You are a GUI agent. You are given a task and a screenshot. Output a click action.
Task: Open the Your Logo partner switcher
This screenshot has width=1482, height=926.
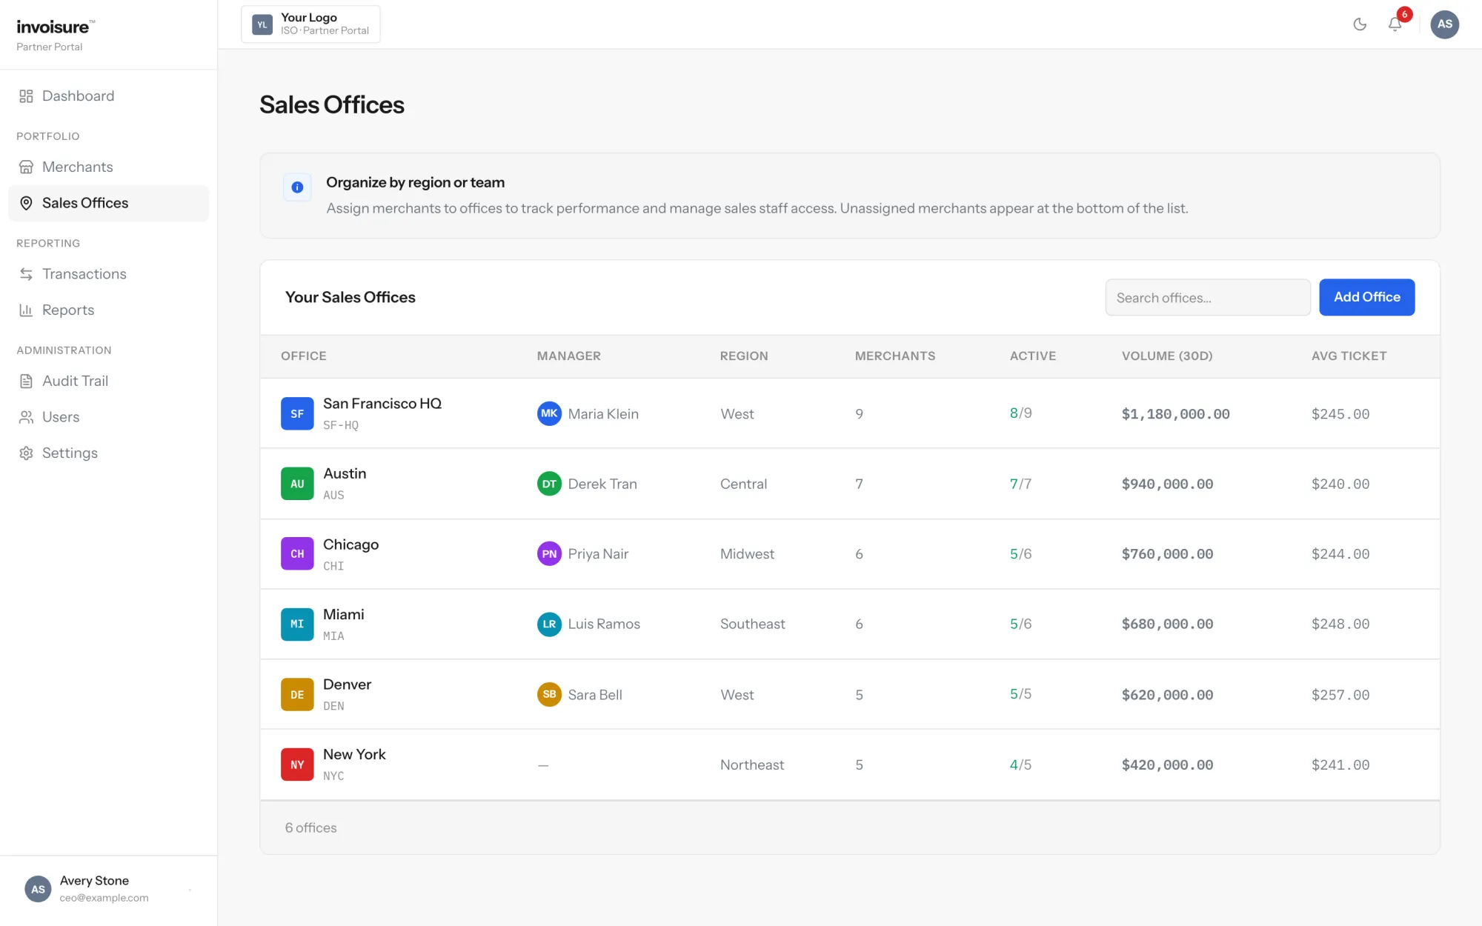click(310, 24)
